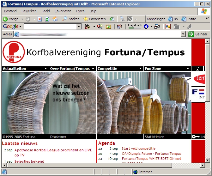
Task: Click the Koppelingen toolbar label
Action: pos(156,19)
